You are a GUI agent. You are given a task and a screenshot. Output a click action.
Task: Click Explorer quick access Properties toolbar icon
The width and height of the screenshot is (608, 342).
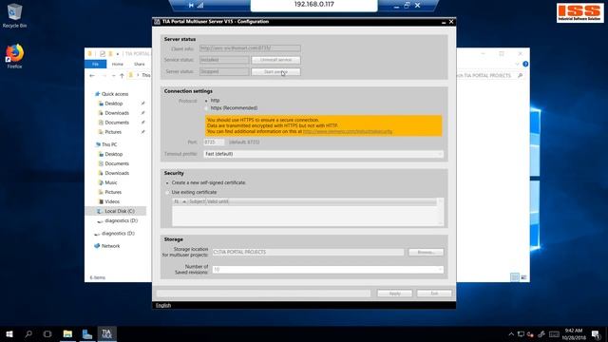coord(103,53)
